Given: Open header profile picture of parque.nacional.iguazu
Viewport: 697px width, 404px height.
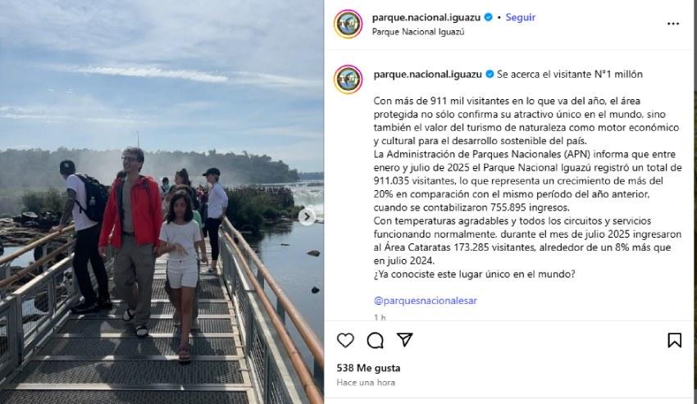Looking at the screenshot, I should point(348,24).
